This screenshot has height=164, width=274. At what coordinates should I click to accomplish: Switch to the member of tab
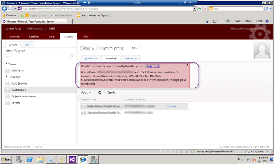coord(131,59)
